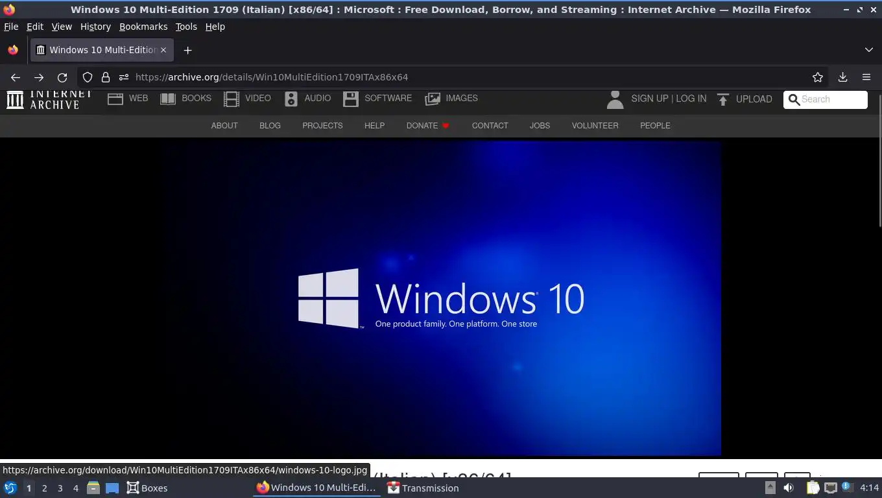The height and width of the screenshot is (498, 882).
Task: Open the BOOKS section
Action: (185, 99)
